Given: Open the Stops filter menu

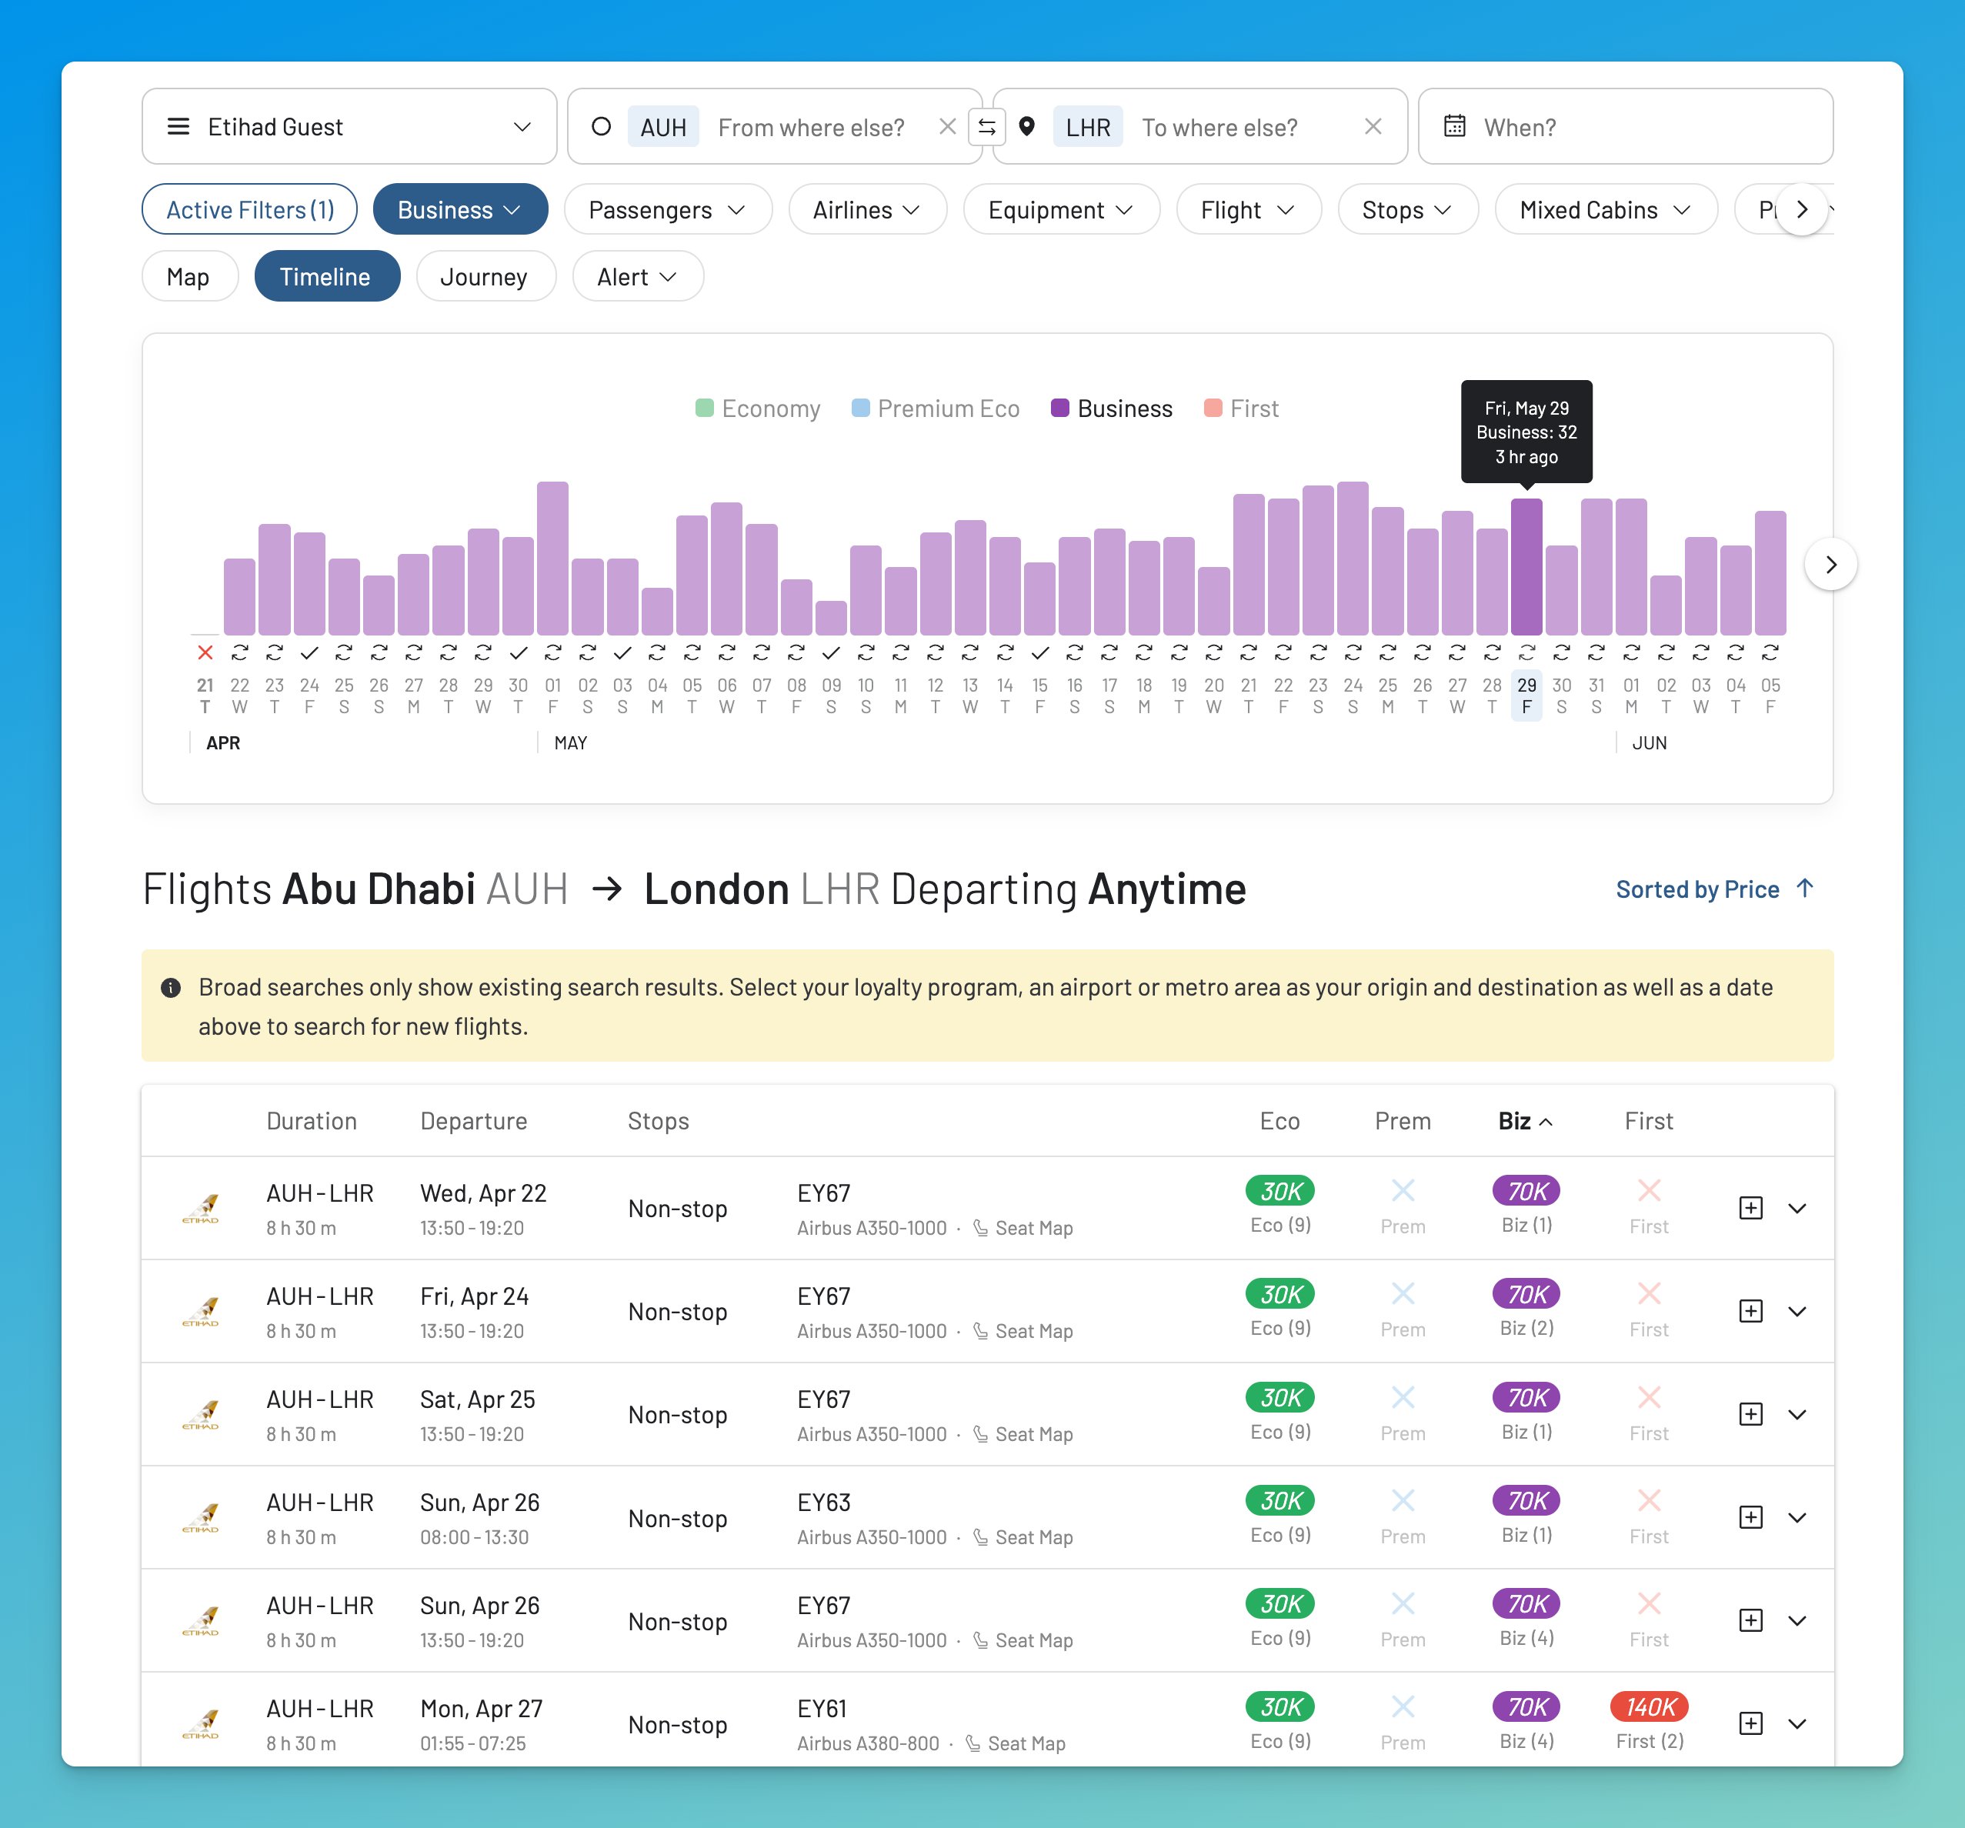Looking at the screenshot, I should 1407,208.
